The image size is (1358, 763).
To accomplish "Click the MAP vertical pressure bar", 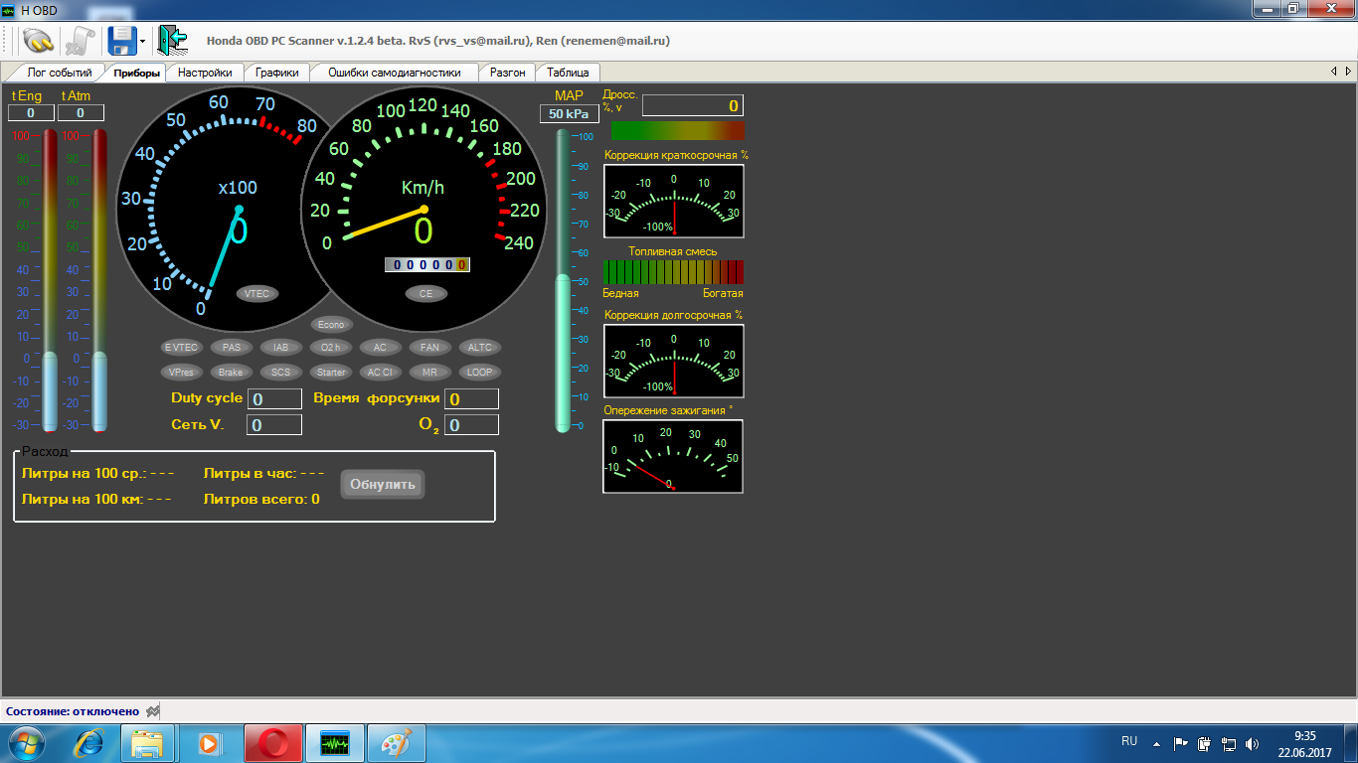I will (564, 280).
